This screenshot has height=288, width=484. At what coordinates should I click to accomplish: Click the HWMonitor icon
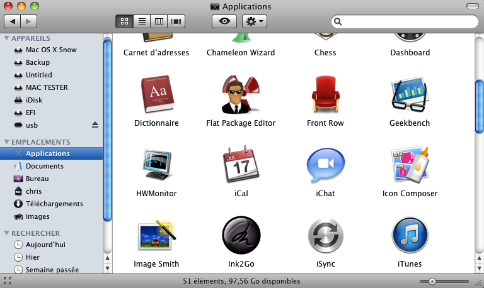(x=157, y=164)
